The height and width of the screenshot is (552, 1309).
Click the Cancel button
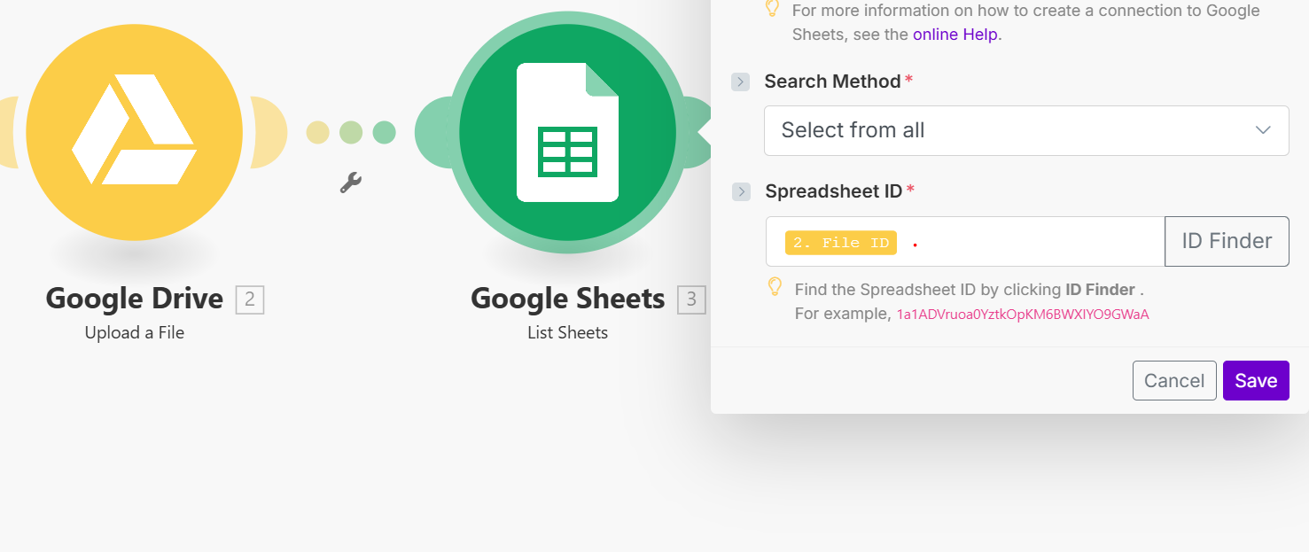click(x=1174, y=381)
